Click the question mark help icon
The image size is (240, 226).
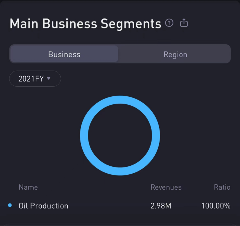coord(169,23)
